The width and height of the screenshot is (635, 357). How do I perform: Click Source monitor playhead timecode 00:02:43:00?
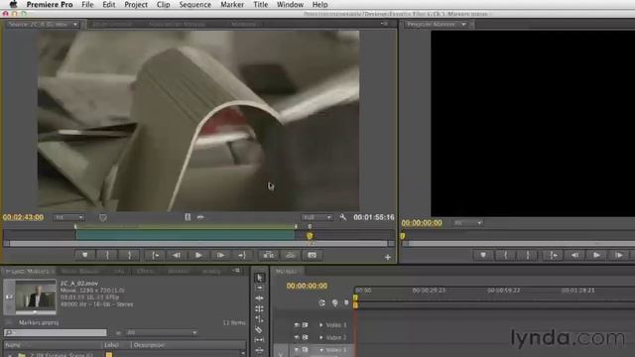point(23,217)
